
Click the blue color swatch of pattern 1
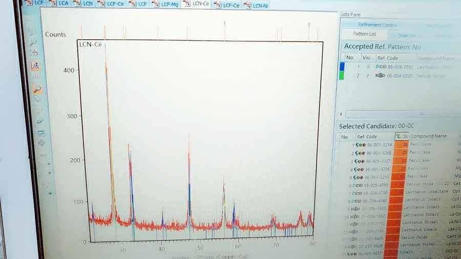point(342,67)
